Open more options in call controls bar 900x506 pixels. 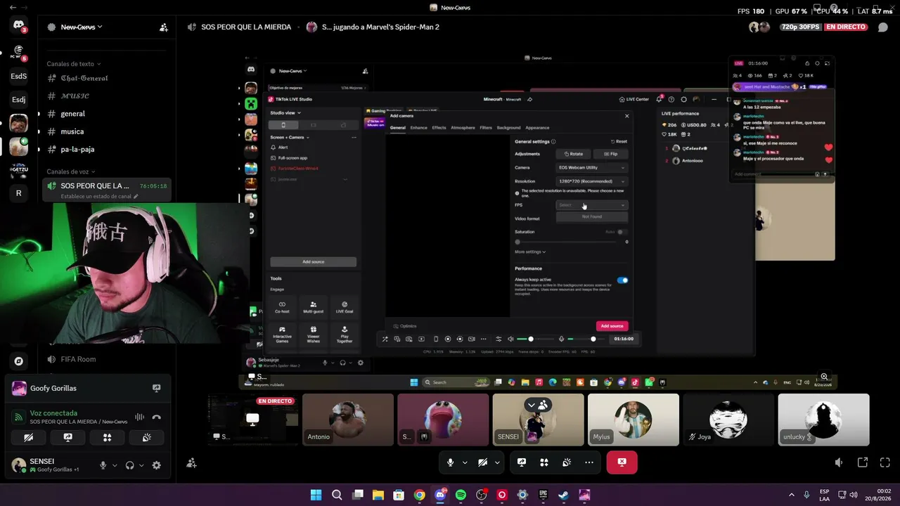click(589, 462)
